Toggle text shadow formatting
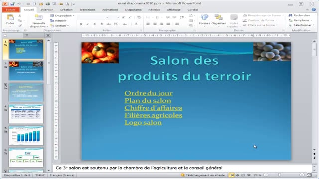Screen dimensions: 319x179 tap(102, 24)
